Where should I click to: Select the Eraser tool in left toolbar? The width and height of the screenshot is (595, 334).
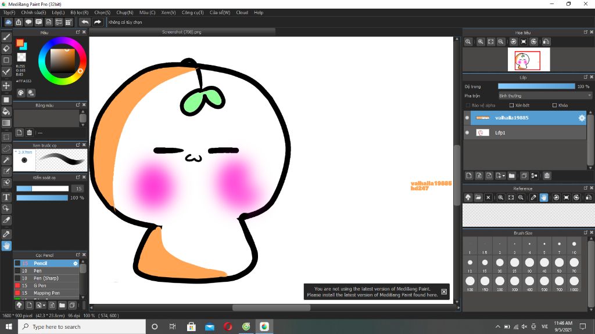[x=6, y=48]
